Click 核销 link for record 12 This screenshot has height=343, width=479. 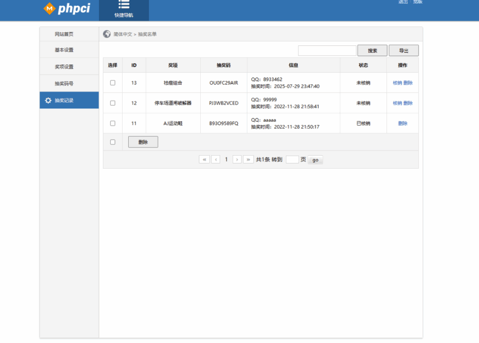tap(397, 103)
